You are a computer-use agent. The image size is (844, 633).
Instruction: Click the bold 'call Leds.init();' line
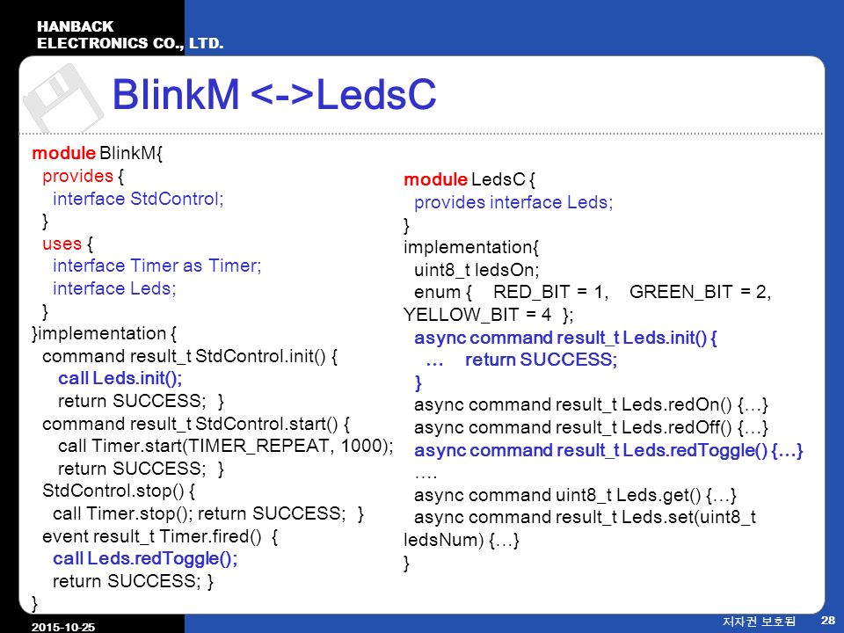(120, 378)
